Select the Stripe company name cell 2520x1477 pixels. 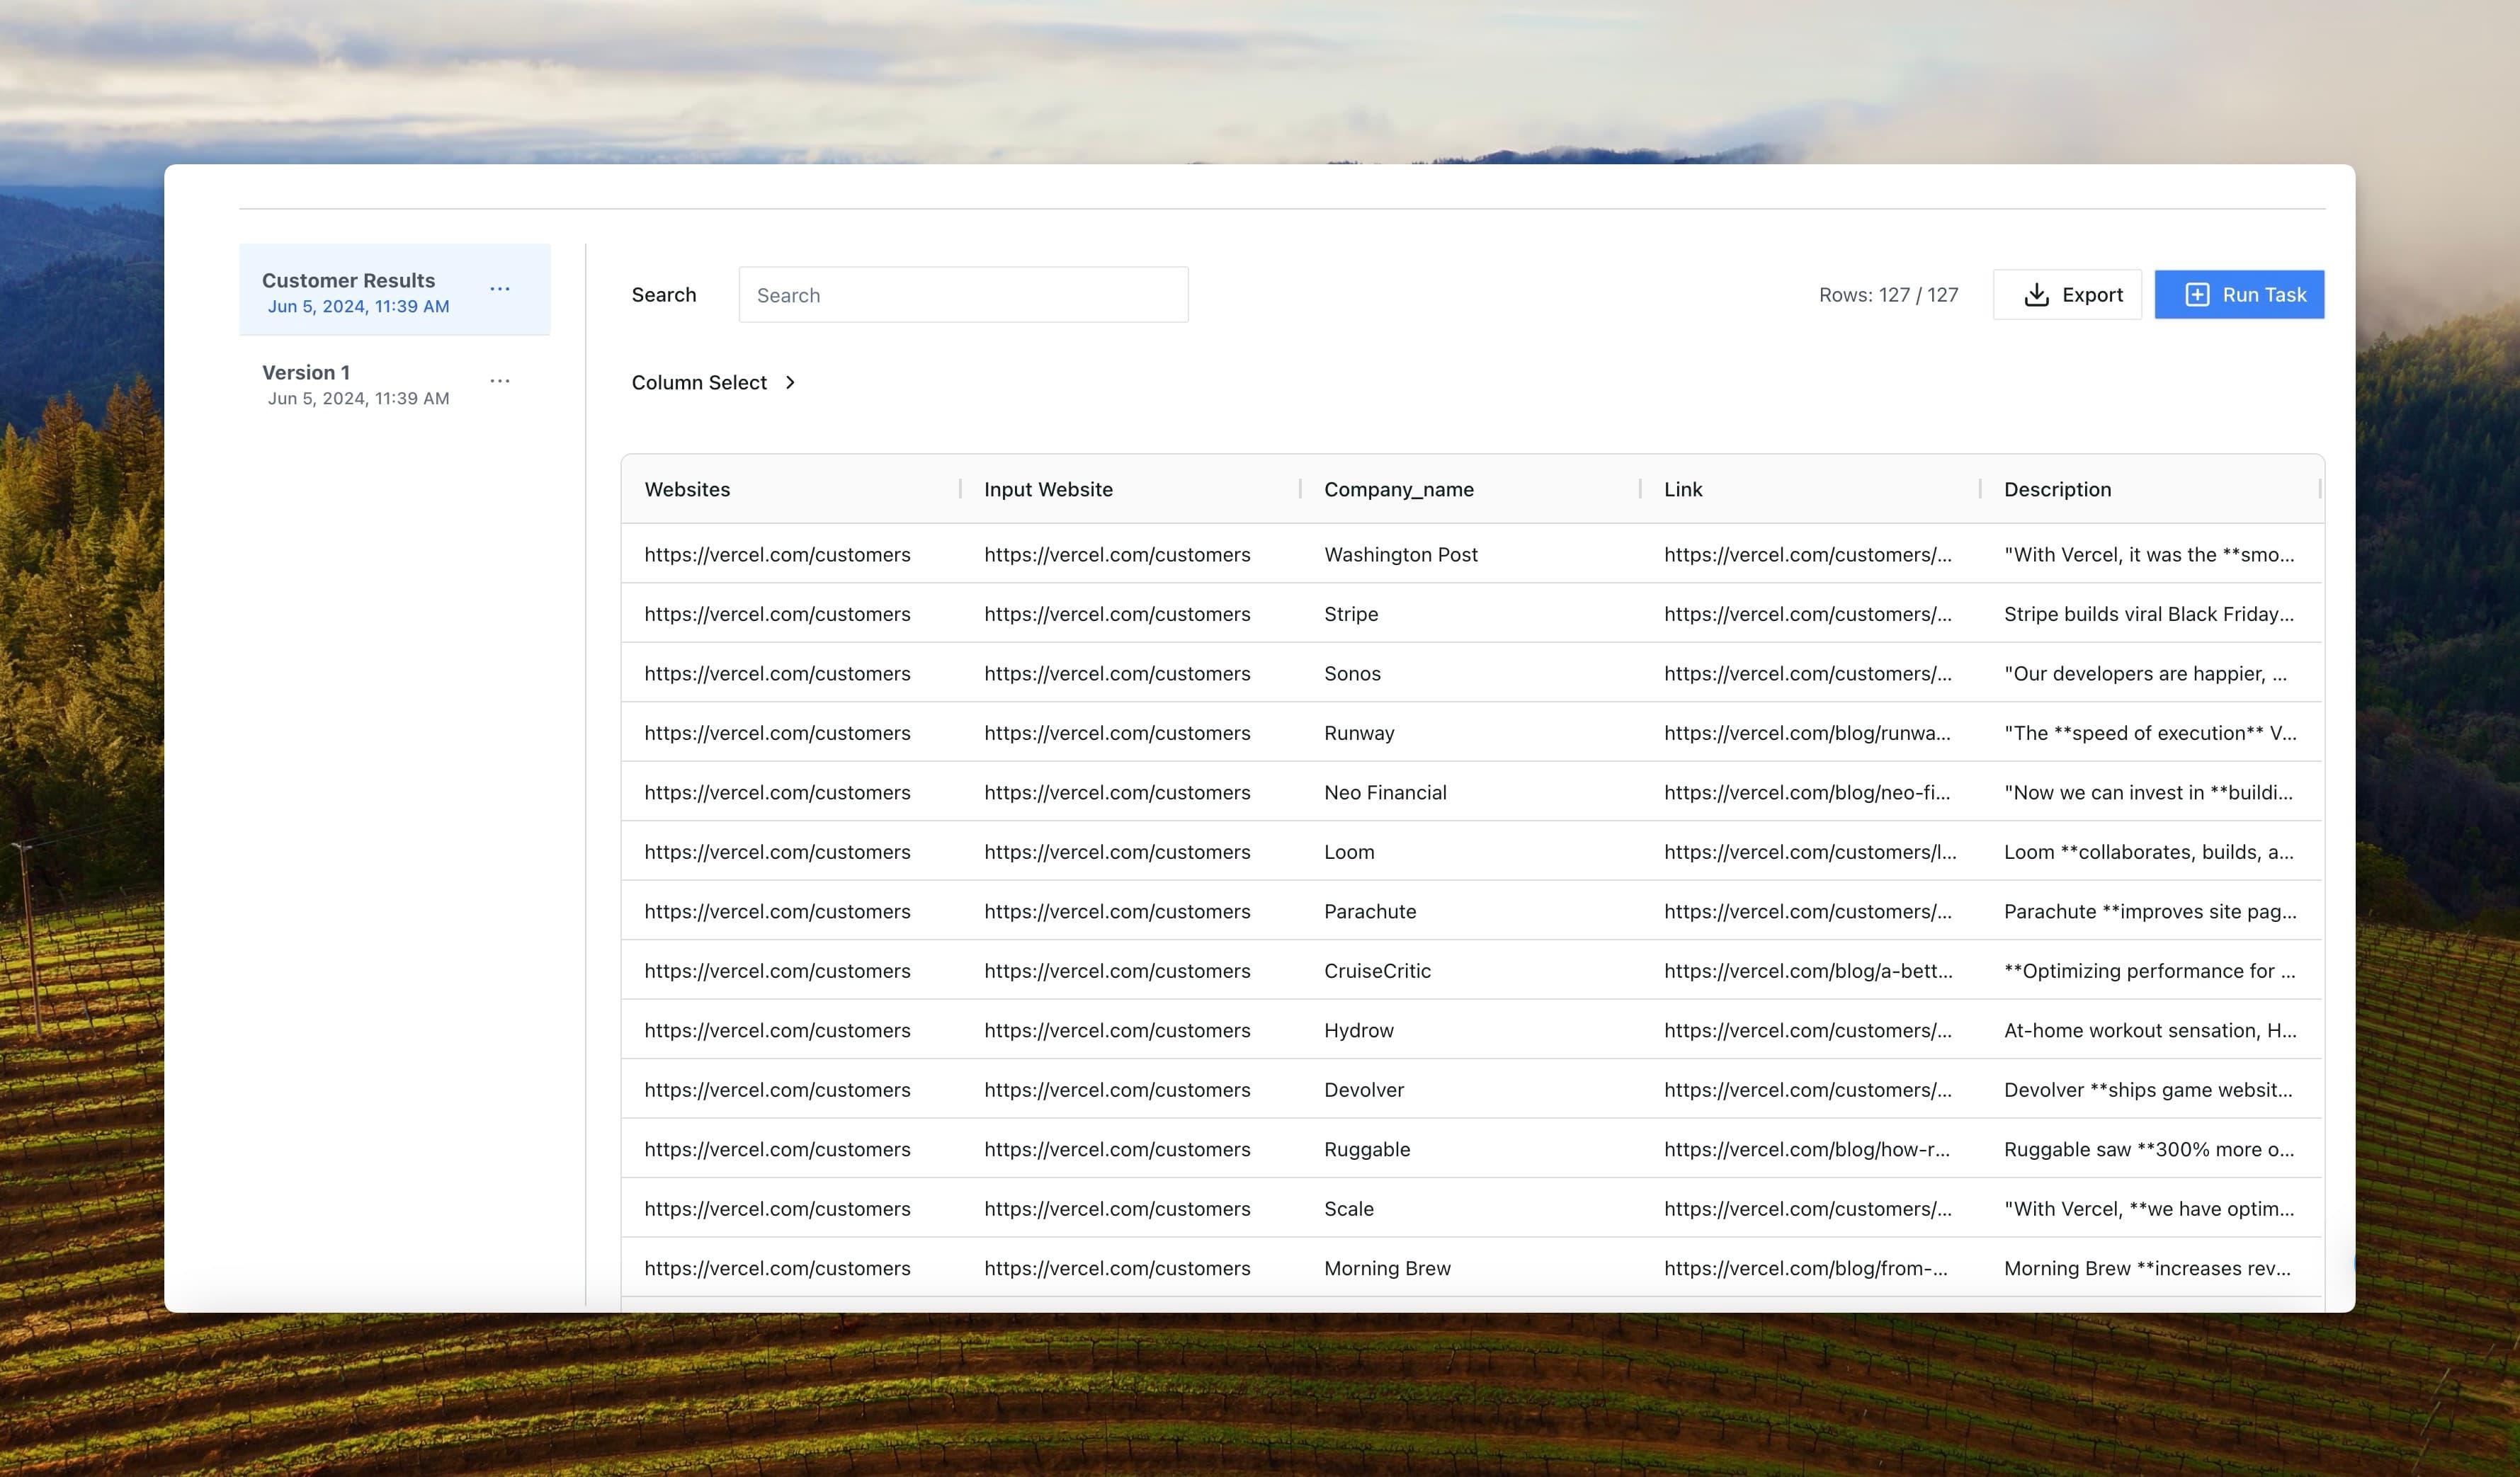pyautogui.click(x=1350, y=614)
